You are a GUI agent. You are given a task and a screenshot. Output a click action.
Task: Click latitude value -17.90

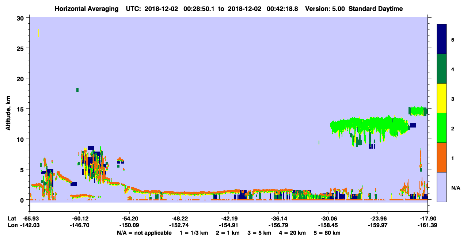coord(427,219)
